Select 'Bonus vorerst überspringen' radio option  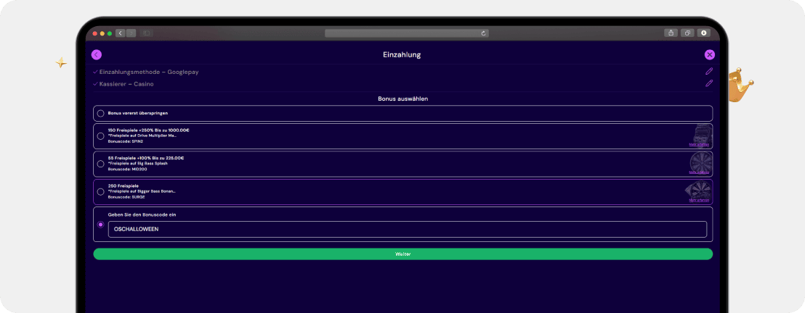point(100,113)
